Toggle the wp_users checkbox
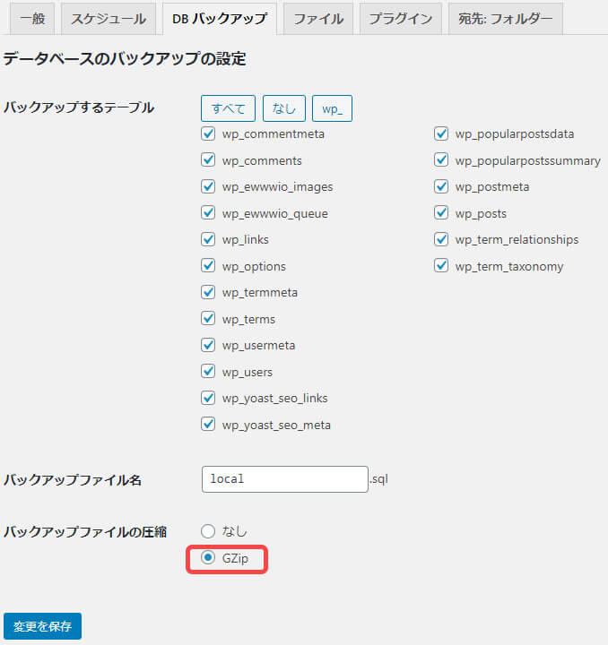This screenshot has width=608, height=645. point(209,372)
